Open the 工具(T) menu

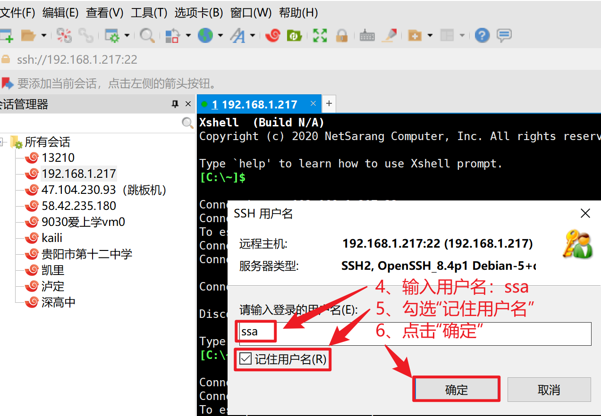click(x=149, y=13)
